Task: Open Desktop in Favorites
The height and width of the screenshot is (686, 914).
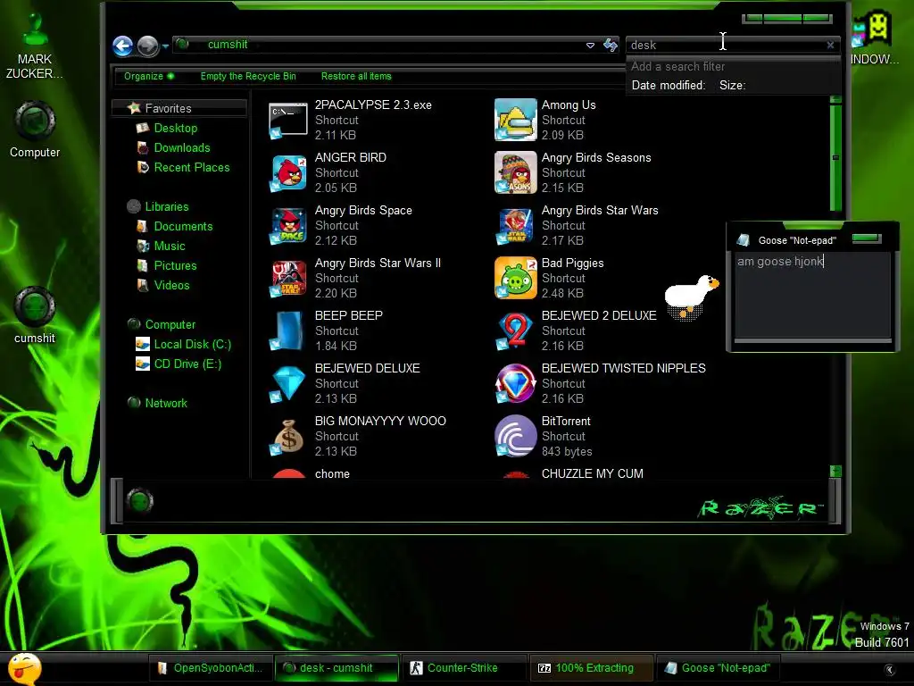Action: click(176, 128)
